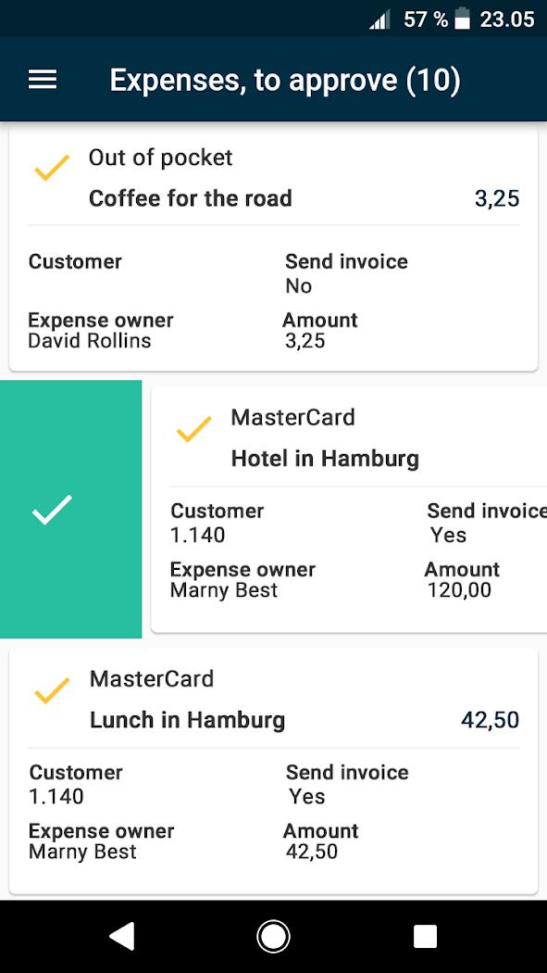Open the hamburger navigation menu

click(x=43, y=80)
